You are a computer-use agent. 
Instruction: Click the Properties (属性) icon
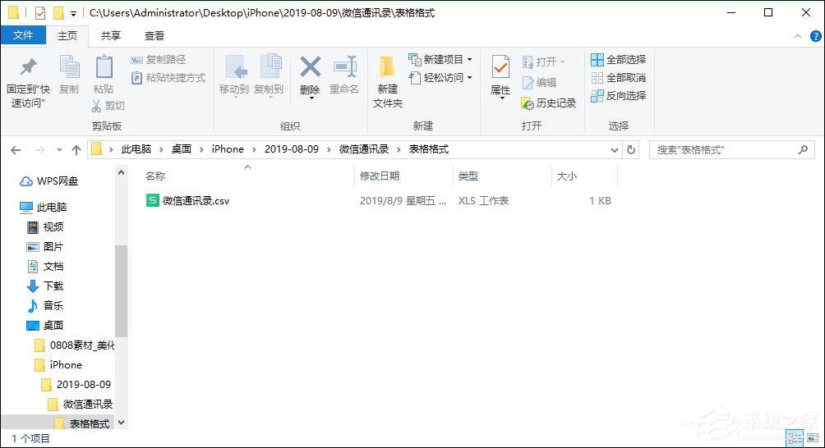click(500, 67)
